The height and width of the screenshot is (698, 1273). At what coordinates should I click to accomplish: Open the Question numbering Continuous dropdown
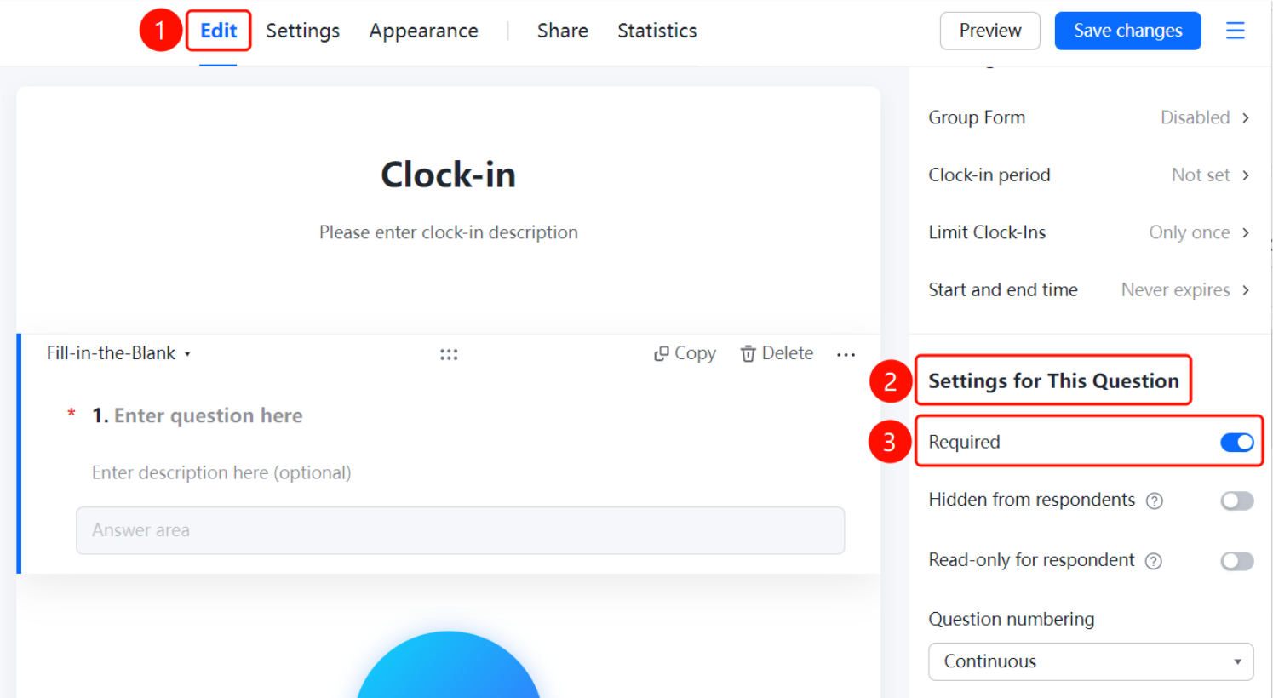coord(1091,661)
